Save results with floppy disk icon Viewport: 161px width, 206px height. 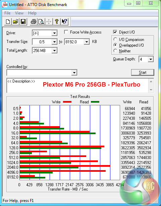point(23,21)
